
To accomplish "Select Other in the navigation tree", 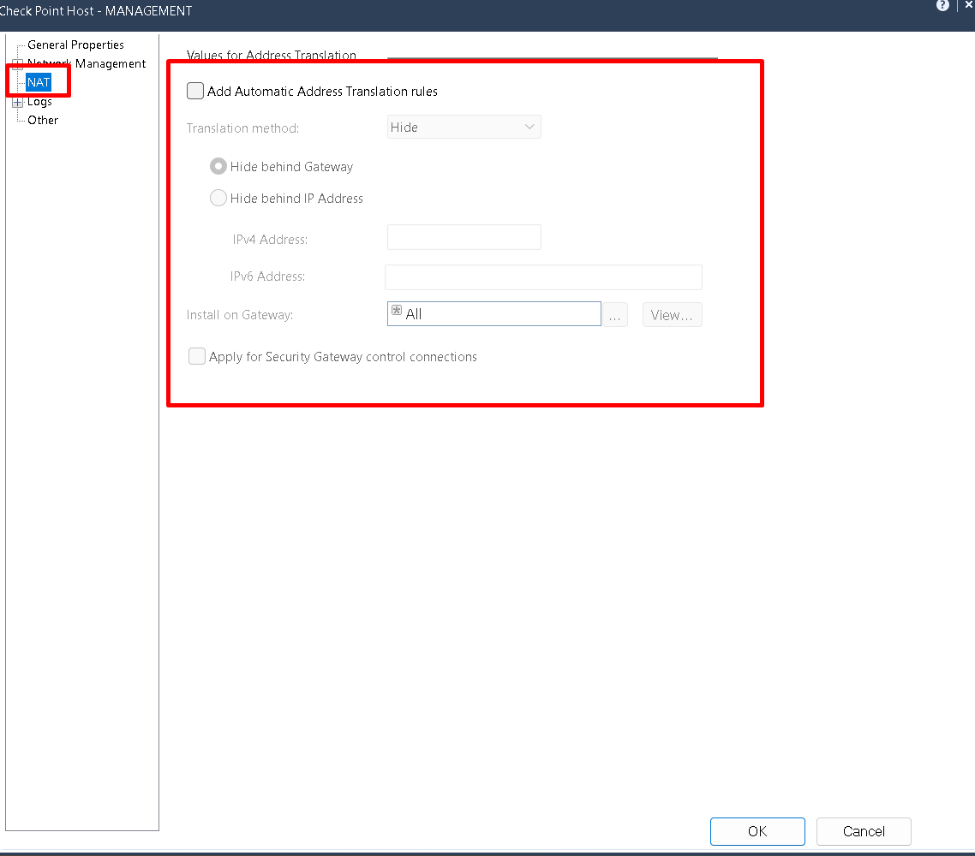I will point(43,120).
